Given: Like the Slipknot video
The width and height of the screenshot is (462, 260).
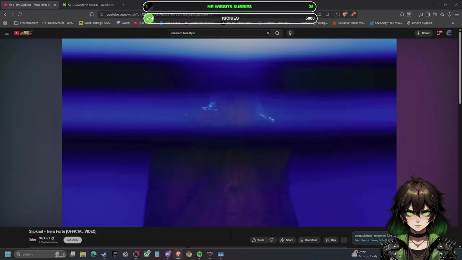Looking at the screenshot, I should point(258,240).
